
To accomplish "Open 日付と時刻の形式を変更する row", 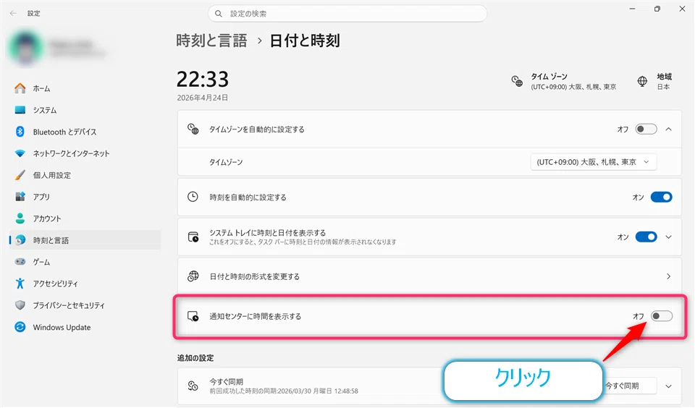I will [x=429, y=276].
